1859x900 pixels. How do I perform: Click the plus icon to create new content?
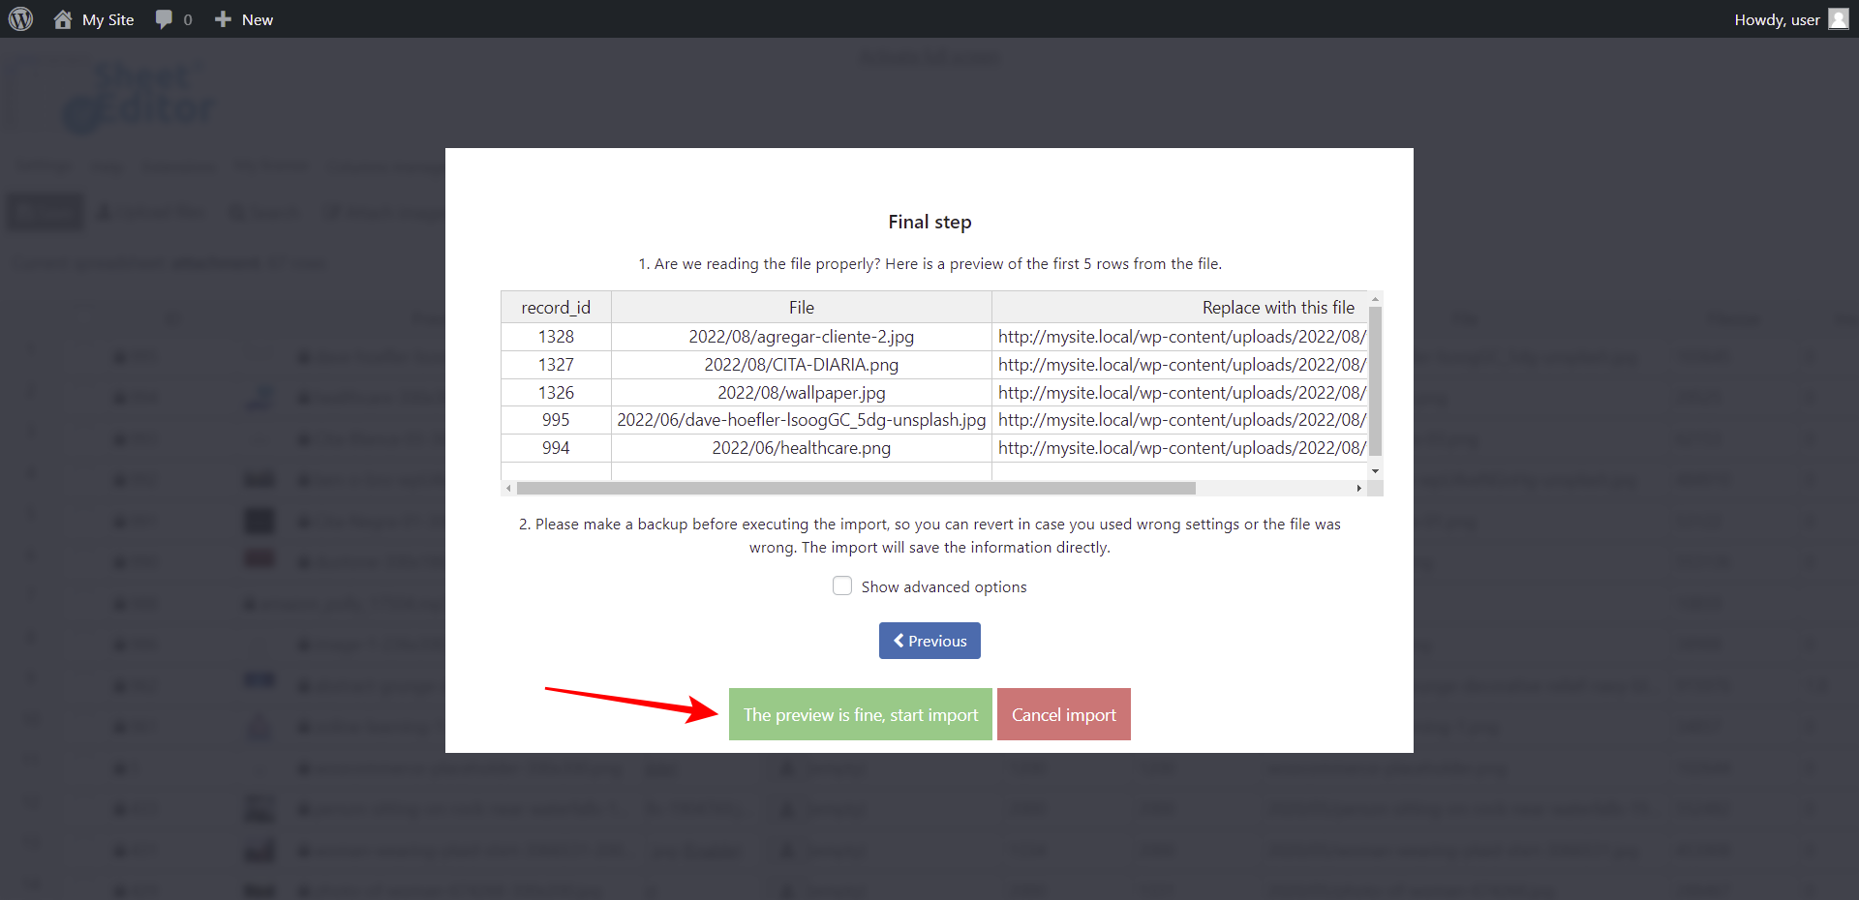pyautogui.click(x=224, y=18)
